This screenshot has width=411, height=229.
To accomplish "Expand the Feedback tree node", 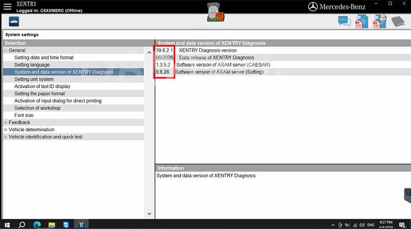I will click(6, 122).
